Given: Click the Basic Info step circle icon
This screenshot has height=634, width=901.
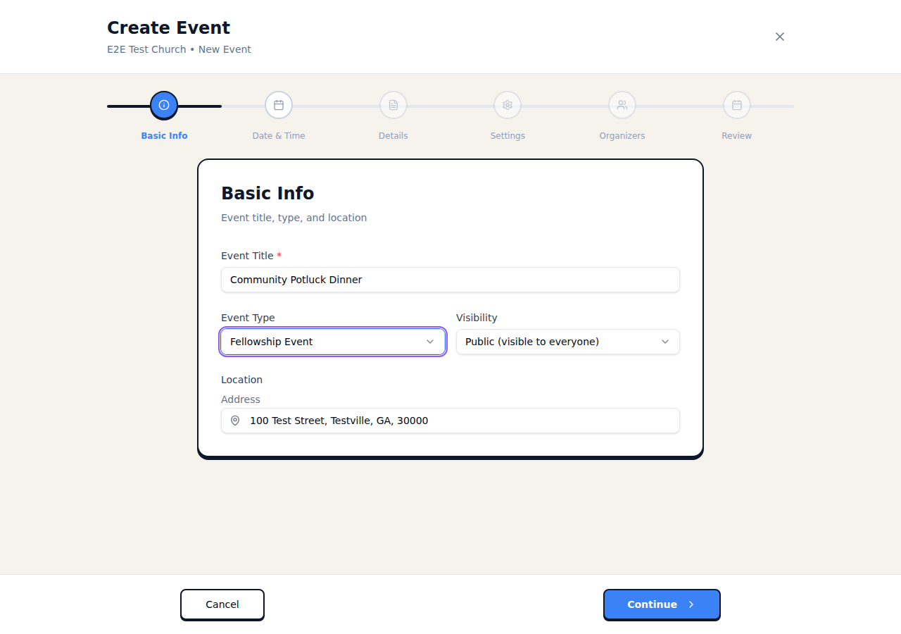Looking at the screenshot, I should click(x=164, y=105).
